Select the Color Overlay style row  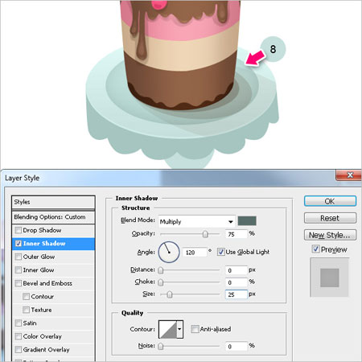(53, 336)
